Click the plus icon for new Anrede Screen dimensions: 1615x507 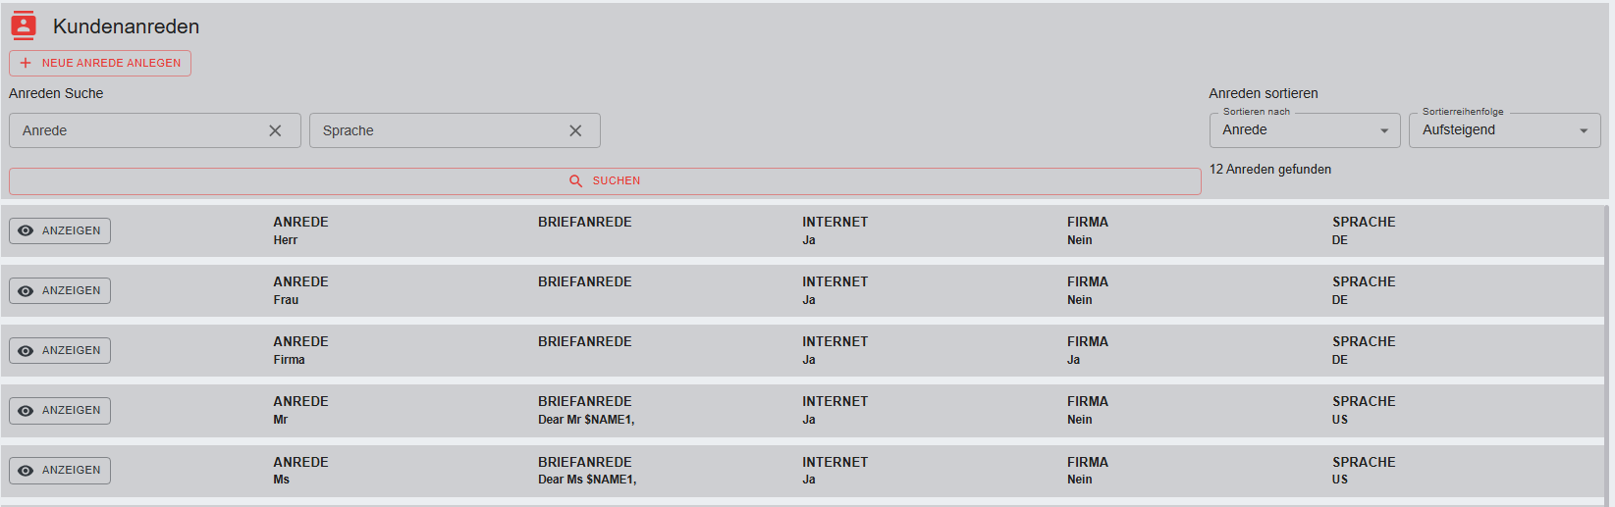pyautogui.click(x=26, y=63)
